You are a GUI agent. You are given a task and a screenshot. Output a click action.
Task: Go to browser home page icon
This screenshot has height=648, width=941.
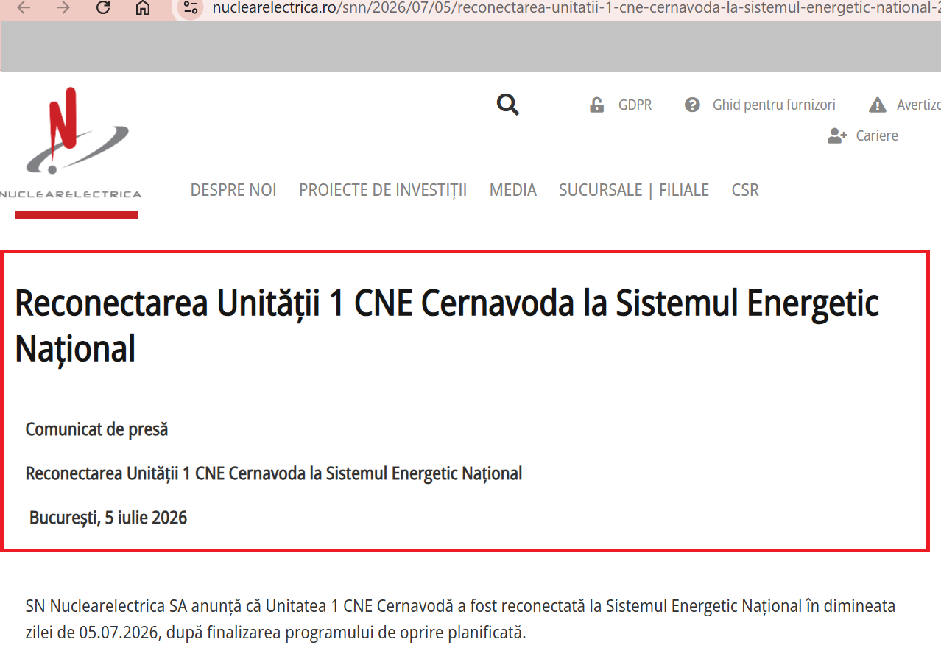(143, 8)
